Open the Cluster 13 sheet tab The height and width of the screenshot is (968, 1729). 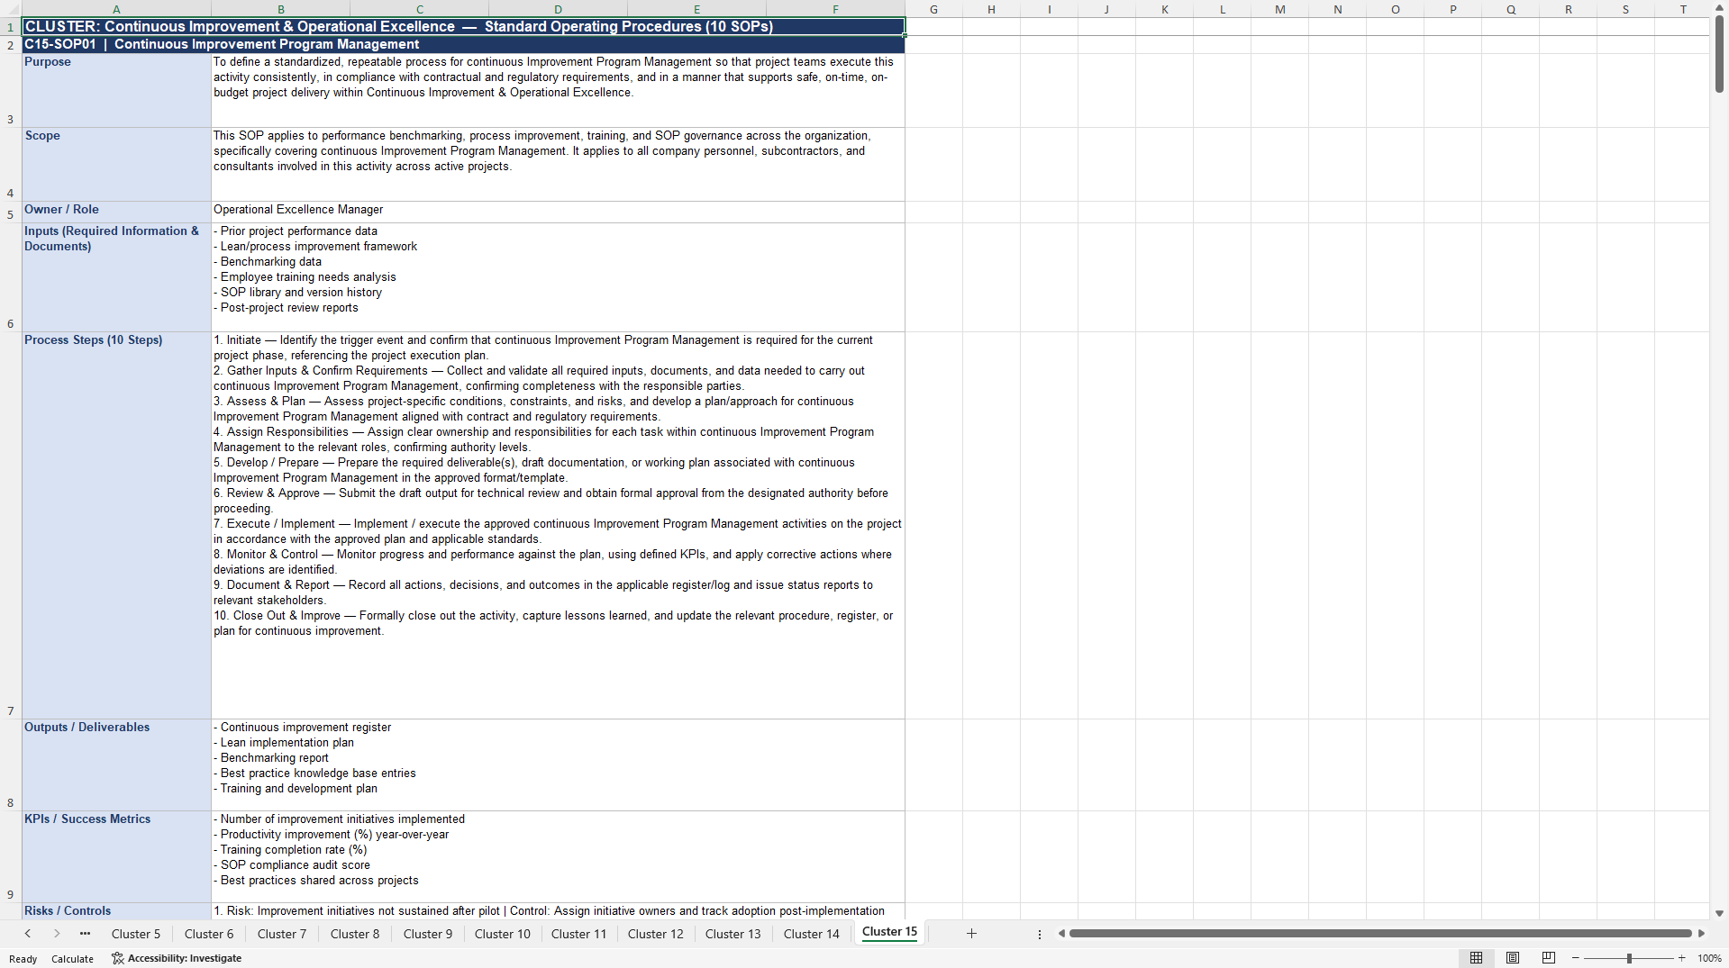(733, 934)
